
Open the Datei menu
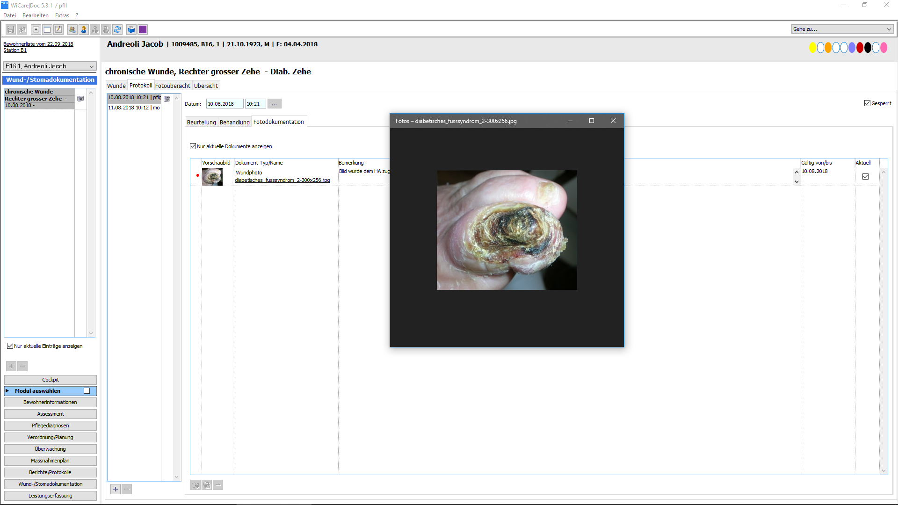[9, 15]
